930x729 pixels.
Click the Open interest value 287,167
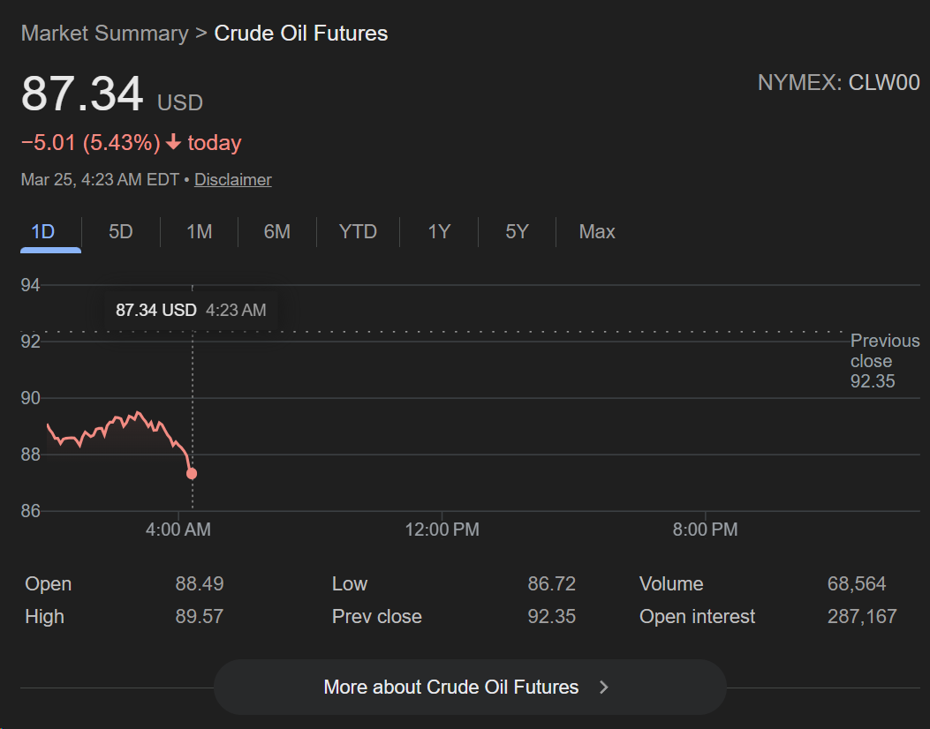click(x=861, y=616)
